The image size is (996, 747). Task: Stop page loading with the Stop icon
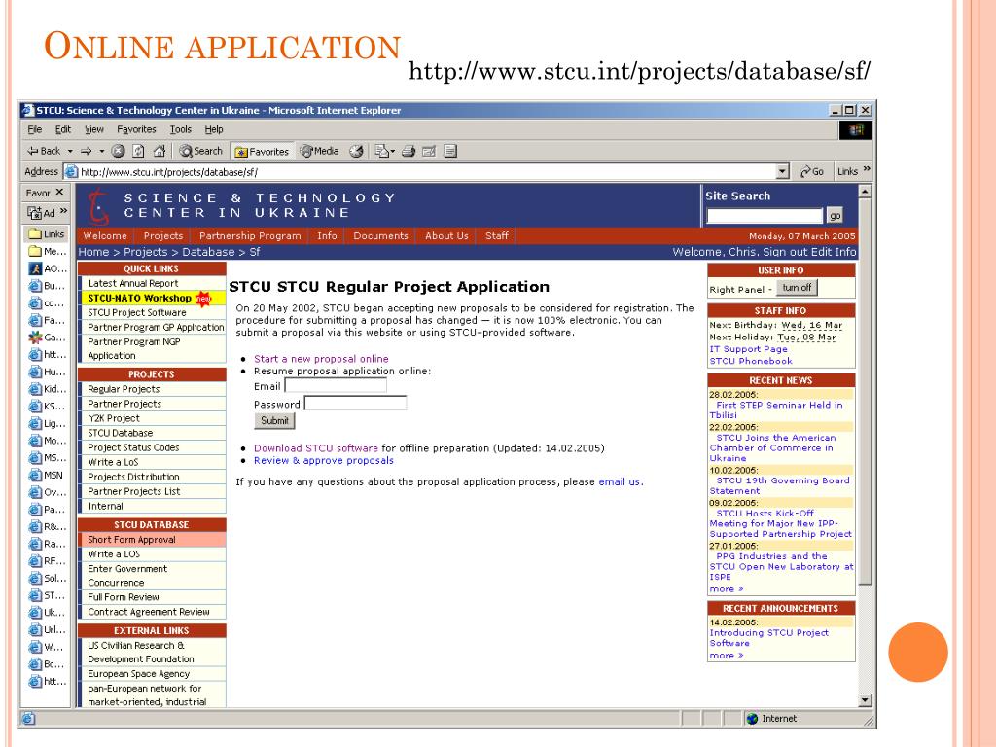point(118,151)
